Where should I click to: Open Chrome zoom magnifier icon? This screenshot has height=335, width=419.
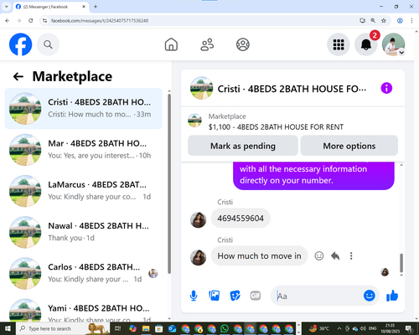click(373, 20)
